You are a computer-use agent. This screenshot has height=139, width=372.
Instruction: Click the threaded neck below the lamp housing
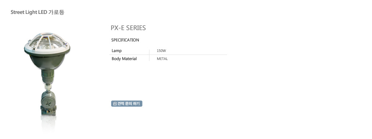48,76
